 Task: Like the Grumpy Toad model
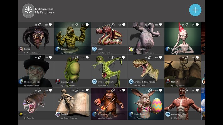click(x=87, y=57)
